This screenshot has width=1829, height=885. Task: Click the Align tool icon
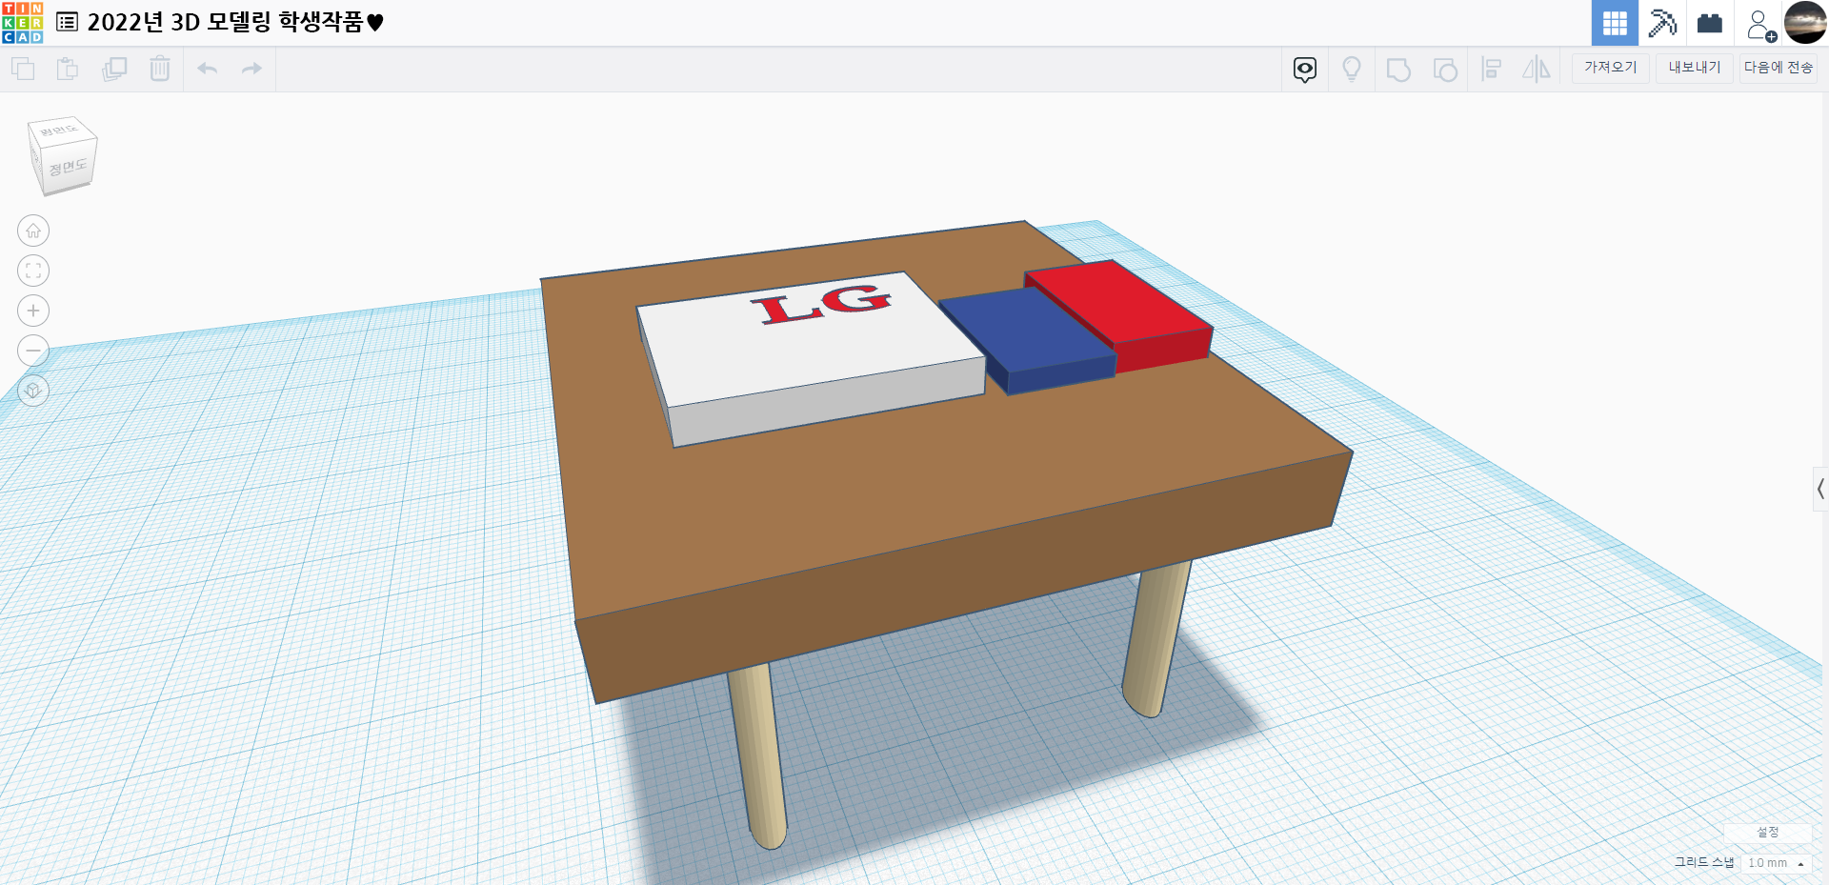pyautogui.click(x=1492, y=69)
